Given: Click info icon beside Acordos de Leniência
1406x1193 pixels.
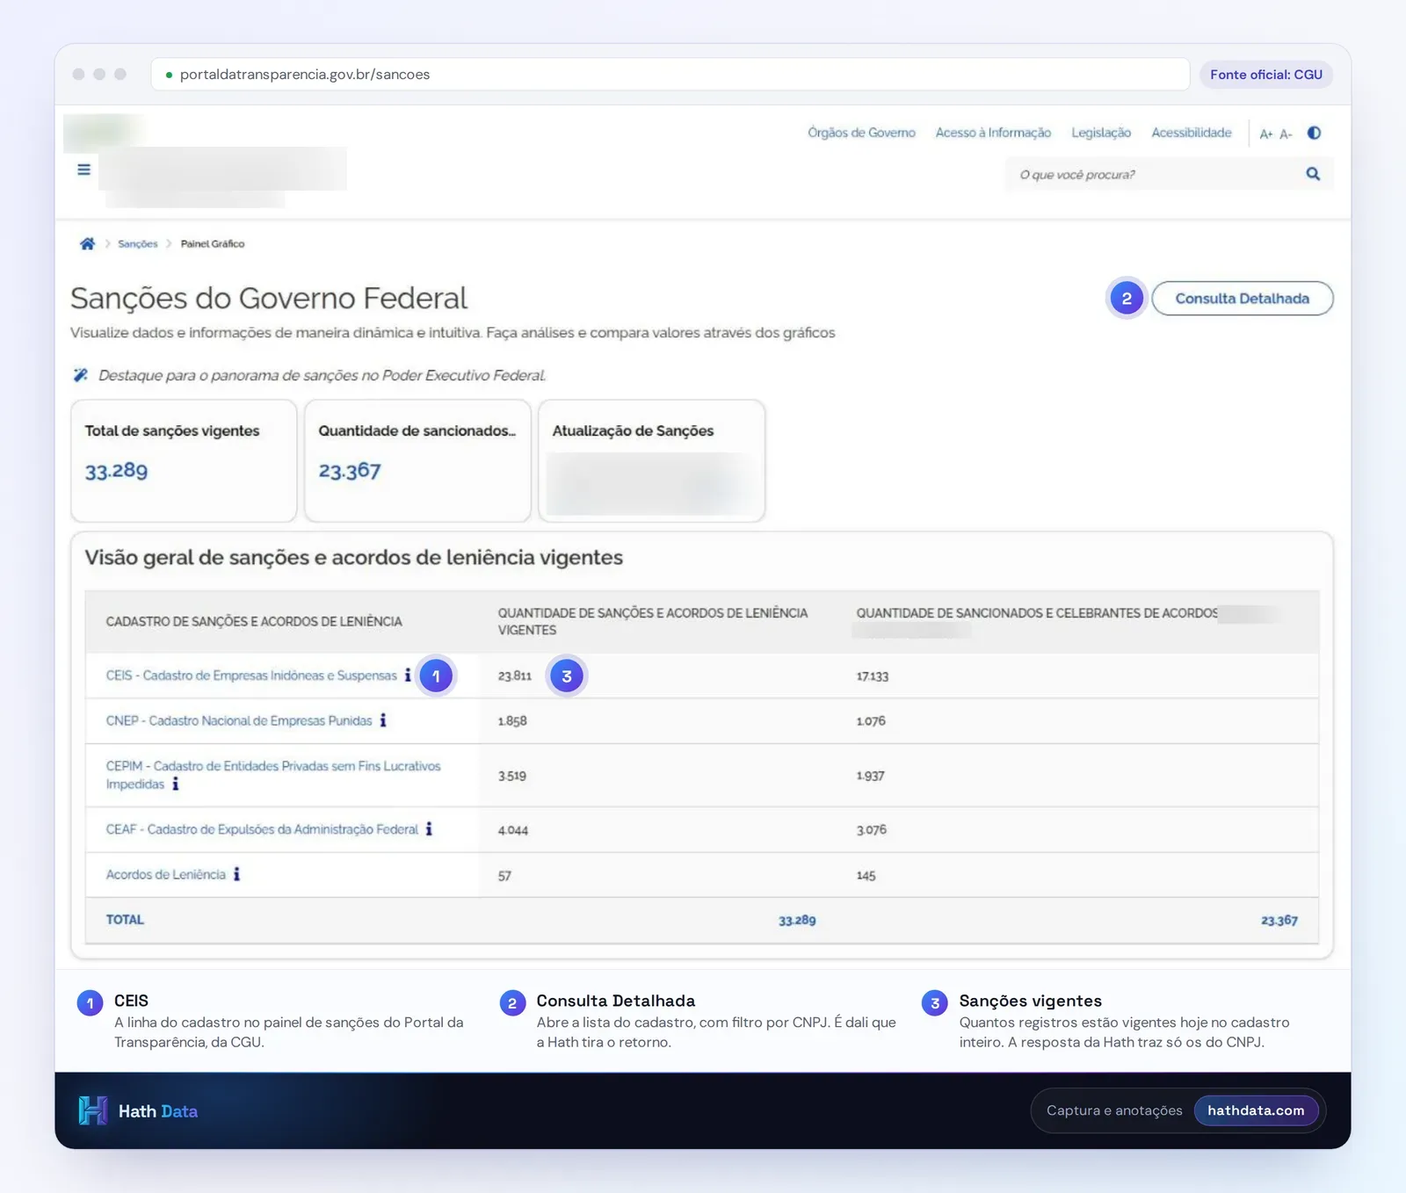Looking at the screenshot, I should [236, 874].
